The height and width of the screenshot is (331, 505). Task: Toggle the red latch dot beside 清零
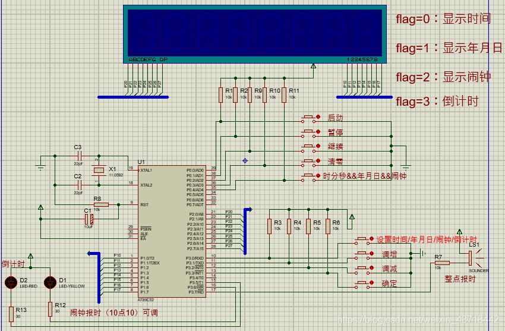(318, 160)
